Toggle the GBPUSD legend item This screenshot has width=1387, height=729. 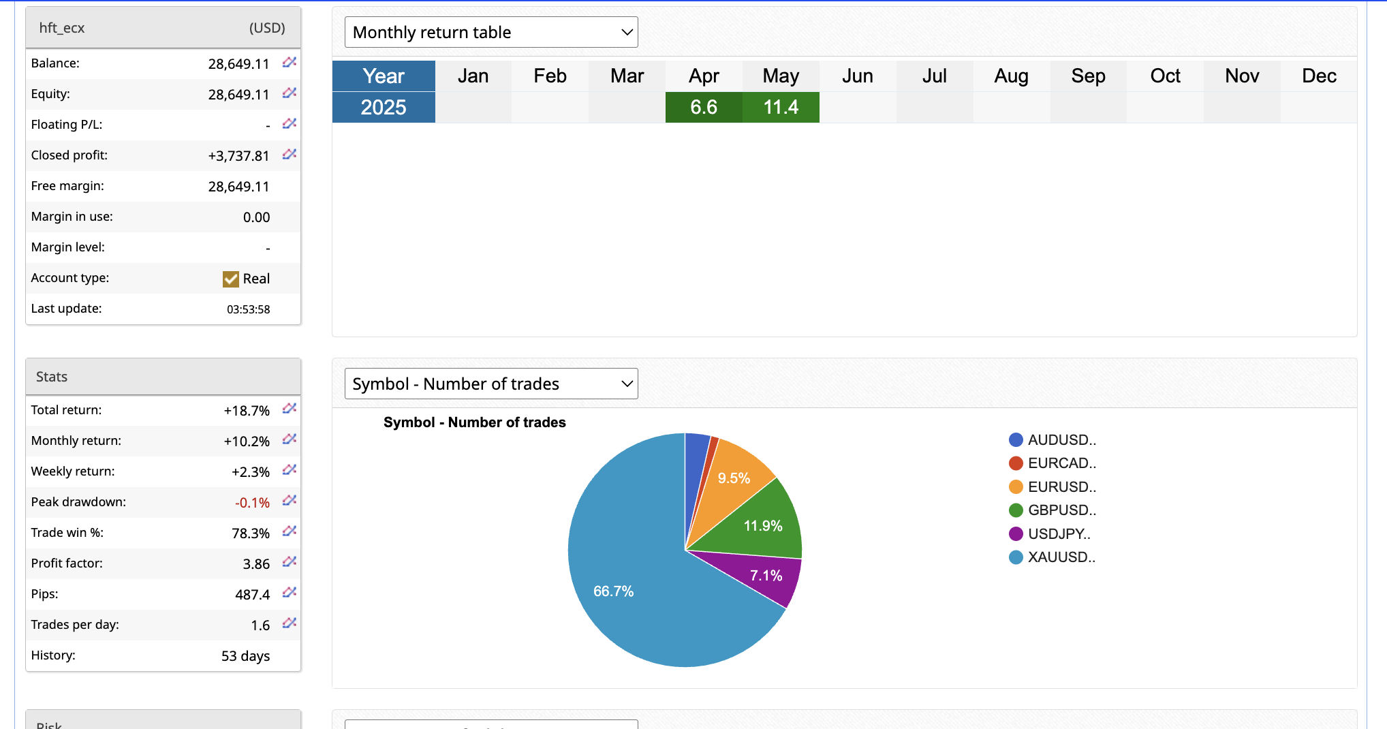[1061, 510]
